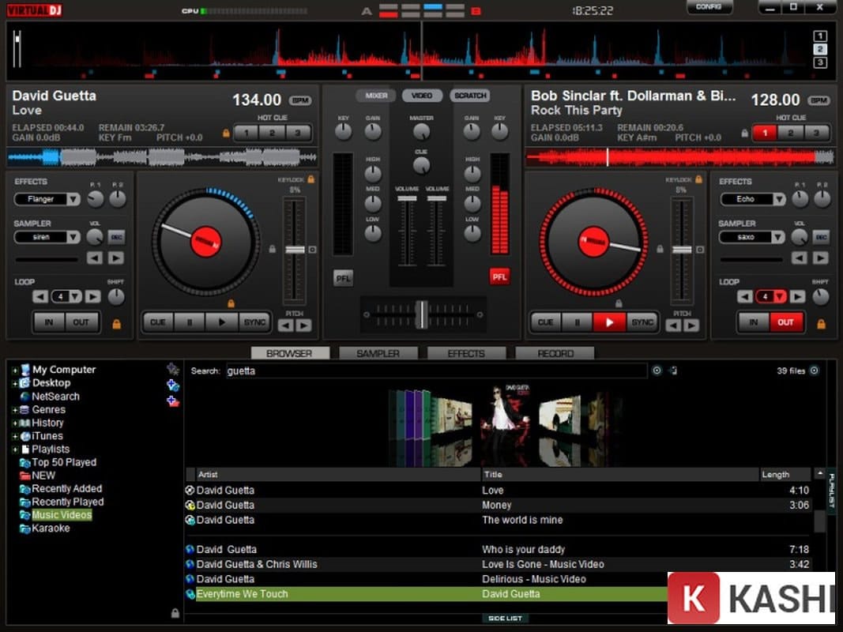The height and width of the screenshot is (632, 843).
Task: Toggle PFL on the right mixer channel
Action: [x=499, y=278]
